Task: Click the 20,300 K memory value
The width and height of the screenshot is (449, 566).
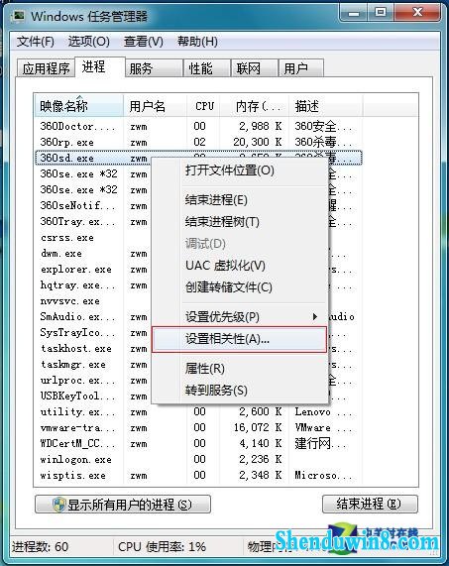Action: pos(258,142)
